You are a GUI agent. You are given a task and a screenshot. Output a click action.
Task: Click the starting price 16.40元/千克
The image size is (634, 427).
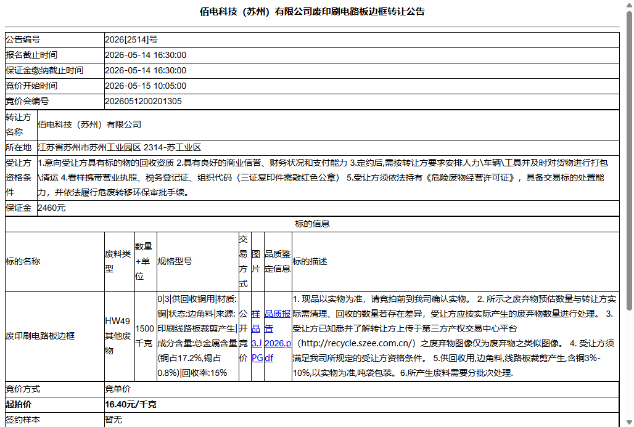131,404
